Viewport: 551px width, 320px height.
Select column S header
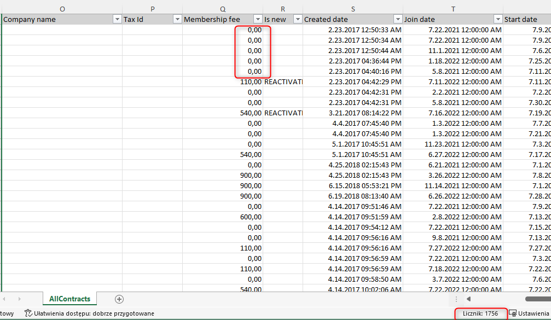click(352, 9)
